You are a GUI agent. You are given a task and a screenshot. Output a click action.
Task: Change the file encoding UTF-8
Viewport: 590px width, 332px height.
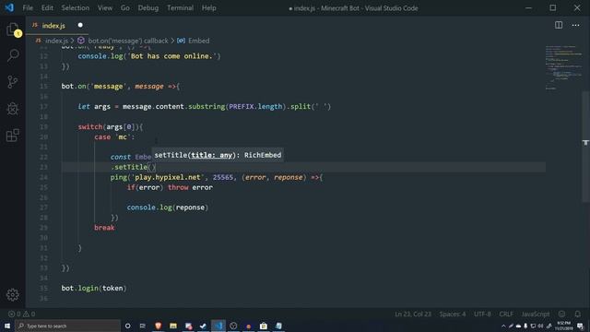pyautogui.click(x=482, y=314)
